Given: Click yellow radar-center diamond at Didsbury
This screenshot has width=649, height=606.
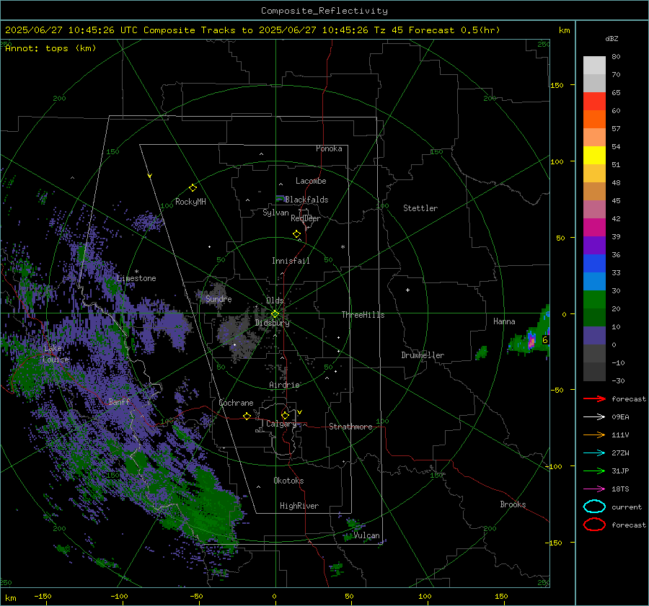Looking at the screenshot, I should 275,314.
